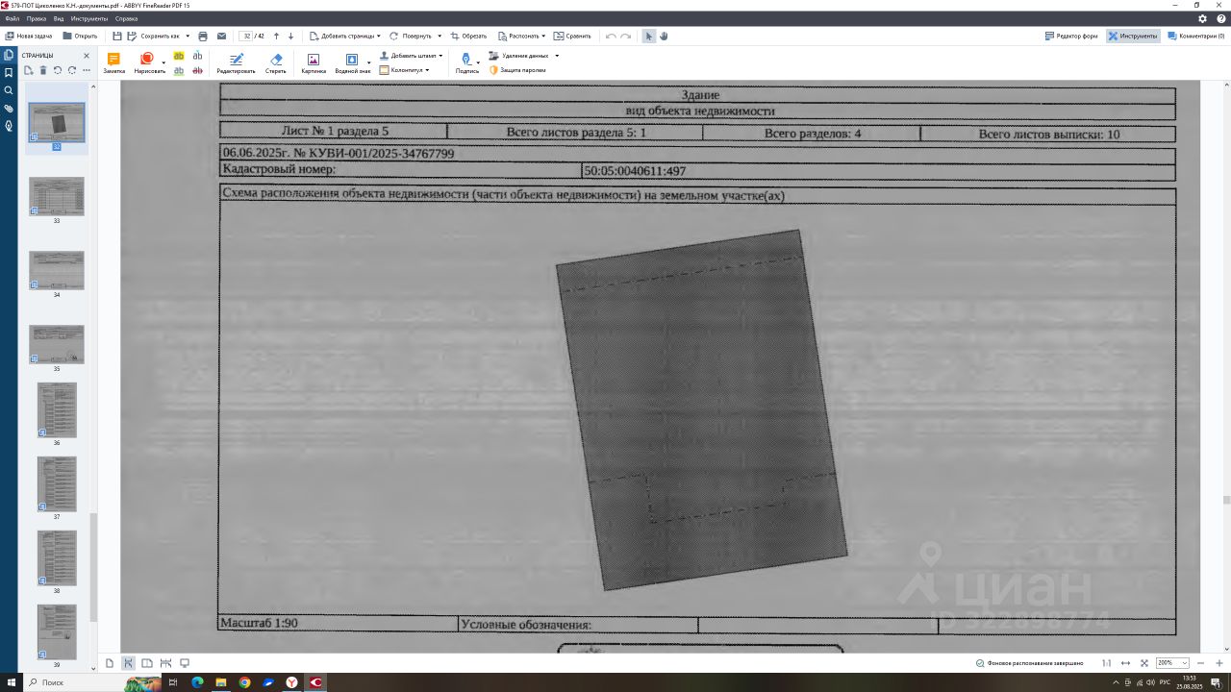
Task: Open the attachments paperclip panel
Action: coord(9,109)
